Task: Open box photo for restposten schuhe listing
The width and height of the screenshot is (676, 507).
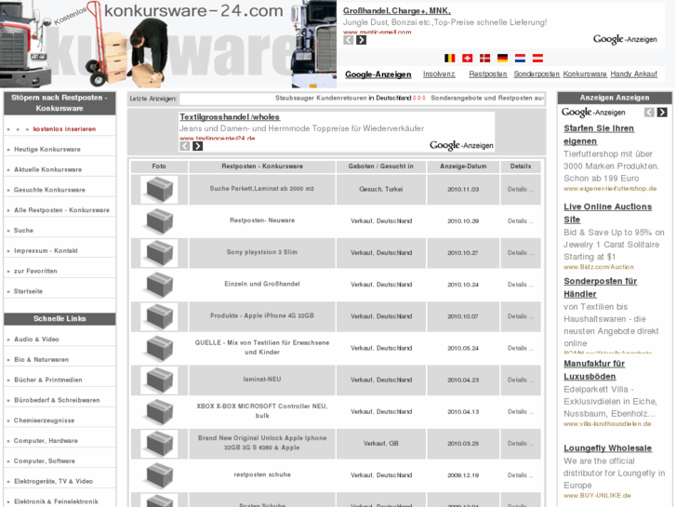Action: point(159,475)
